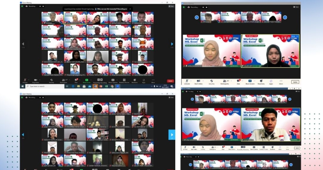Expand arrow beside Show Captions in top-left window
The width and height of the screenshot is (323, 170).
point(117,80)
